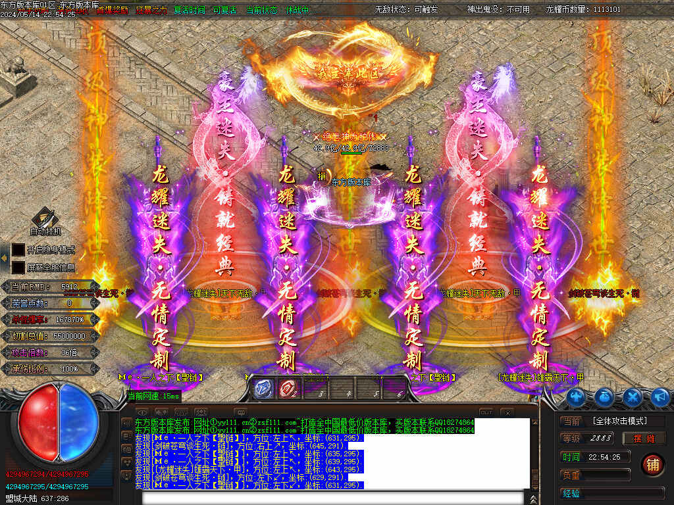Click the 负重 weight bar

pos(595,475)
